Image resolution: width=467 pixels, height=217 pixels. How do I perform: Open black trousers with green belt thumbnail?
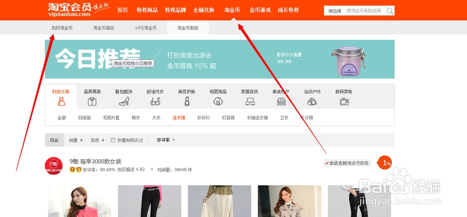coord(149,201)
